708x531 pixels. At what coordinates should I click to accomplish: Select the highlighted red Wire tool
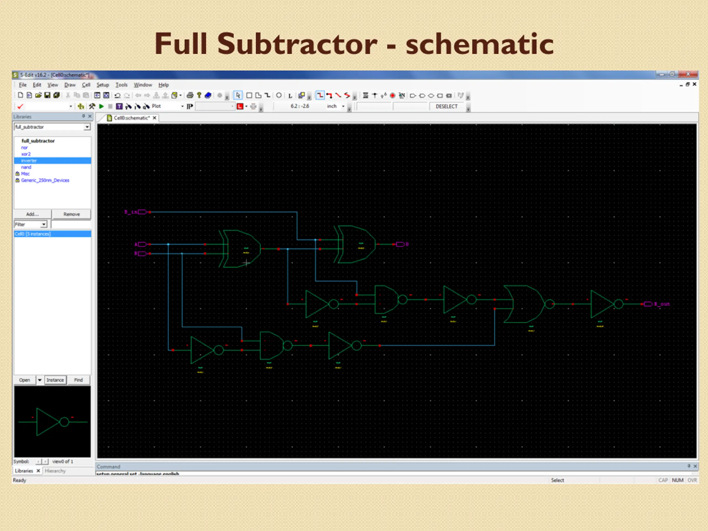pos(320,95)
